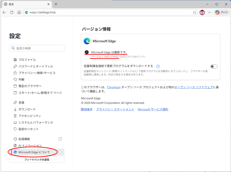Viewport: 231px width, 172px height.
Task: Click the Microsoft Edge logo in version card
Action: (x=87, y=41)
